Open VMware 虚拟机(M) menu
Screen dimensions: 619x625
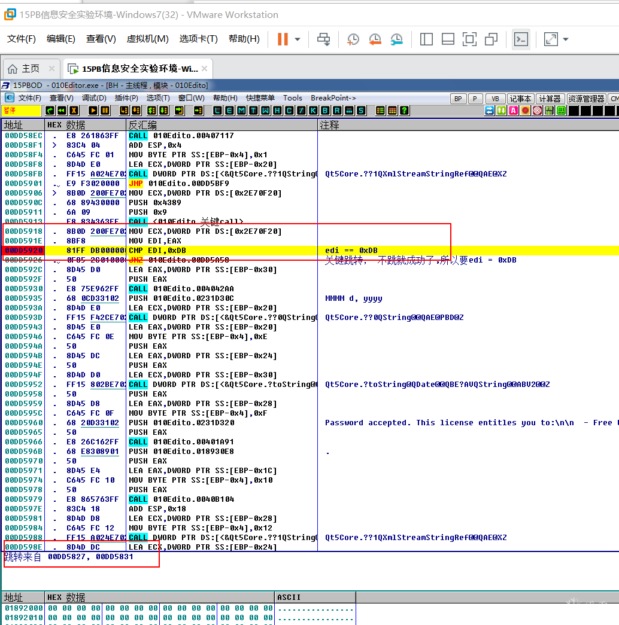[x=148, y=39]
